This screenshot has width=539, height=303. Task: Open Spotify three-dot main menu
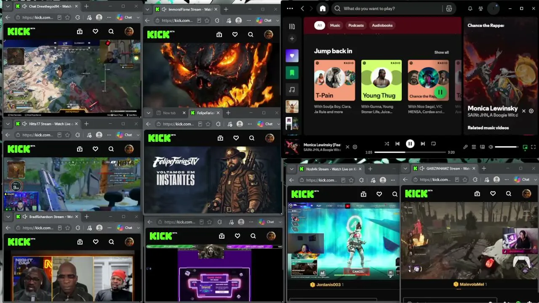point(290,8)
